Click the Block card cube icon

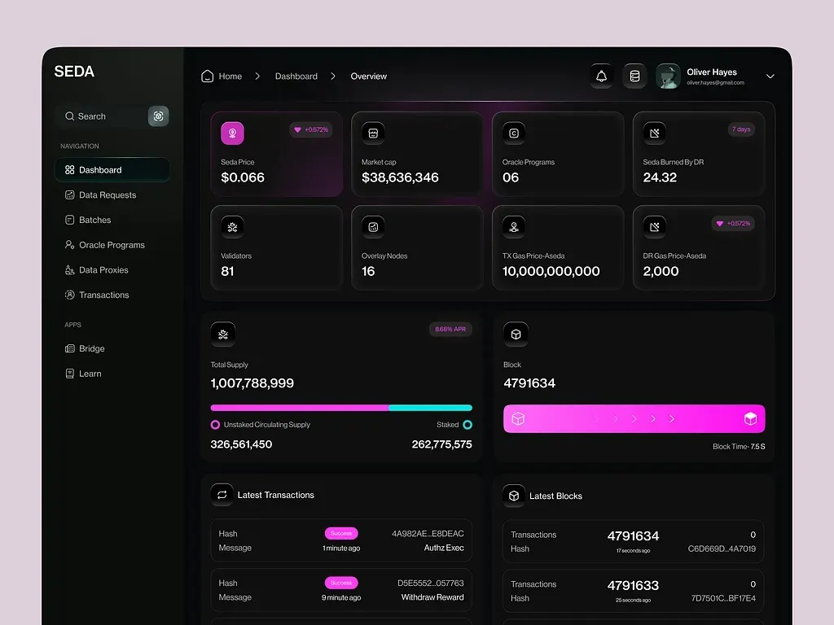pos(516,334)
